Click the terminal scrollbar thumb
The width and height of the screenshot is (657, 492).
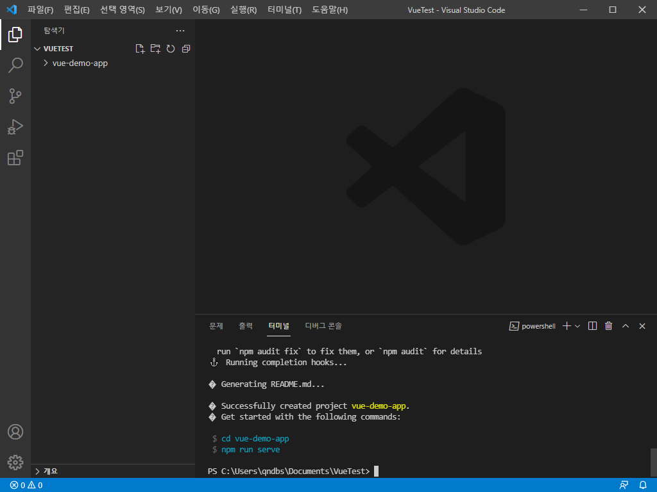coord(653,463)
